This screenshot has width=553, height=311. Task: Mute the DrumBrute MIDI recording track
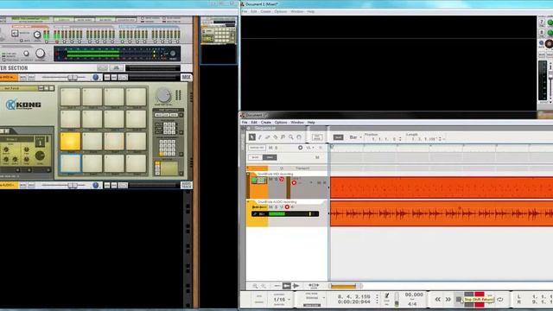coord(270,179)
